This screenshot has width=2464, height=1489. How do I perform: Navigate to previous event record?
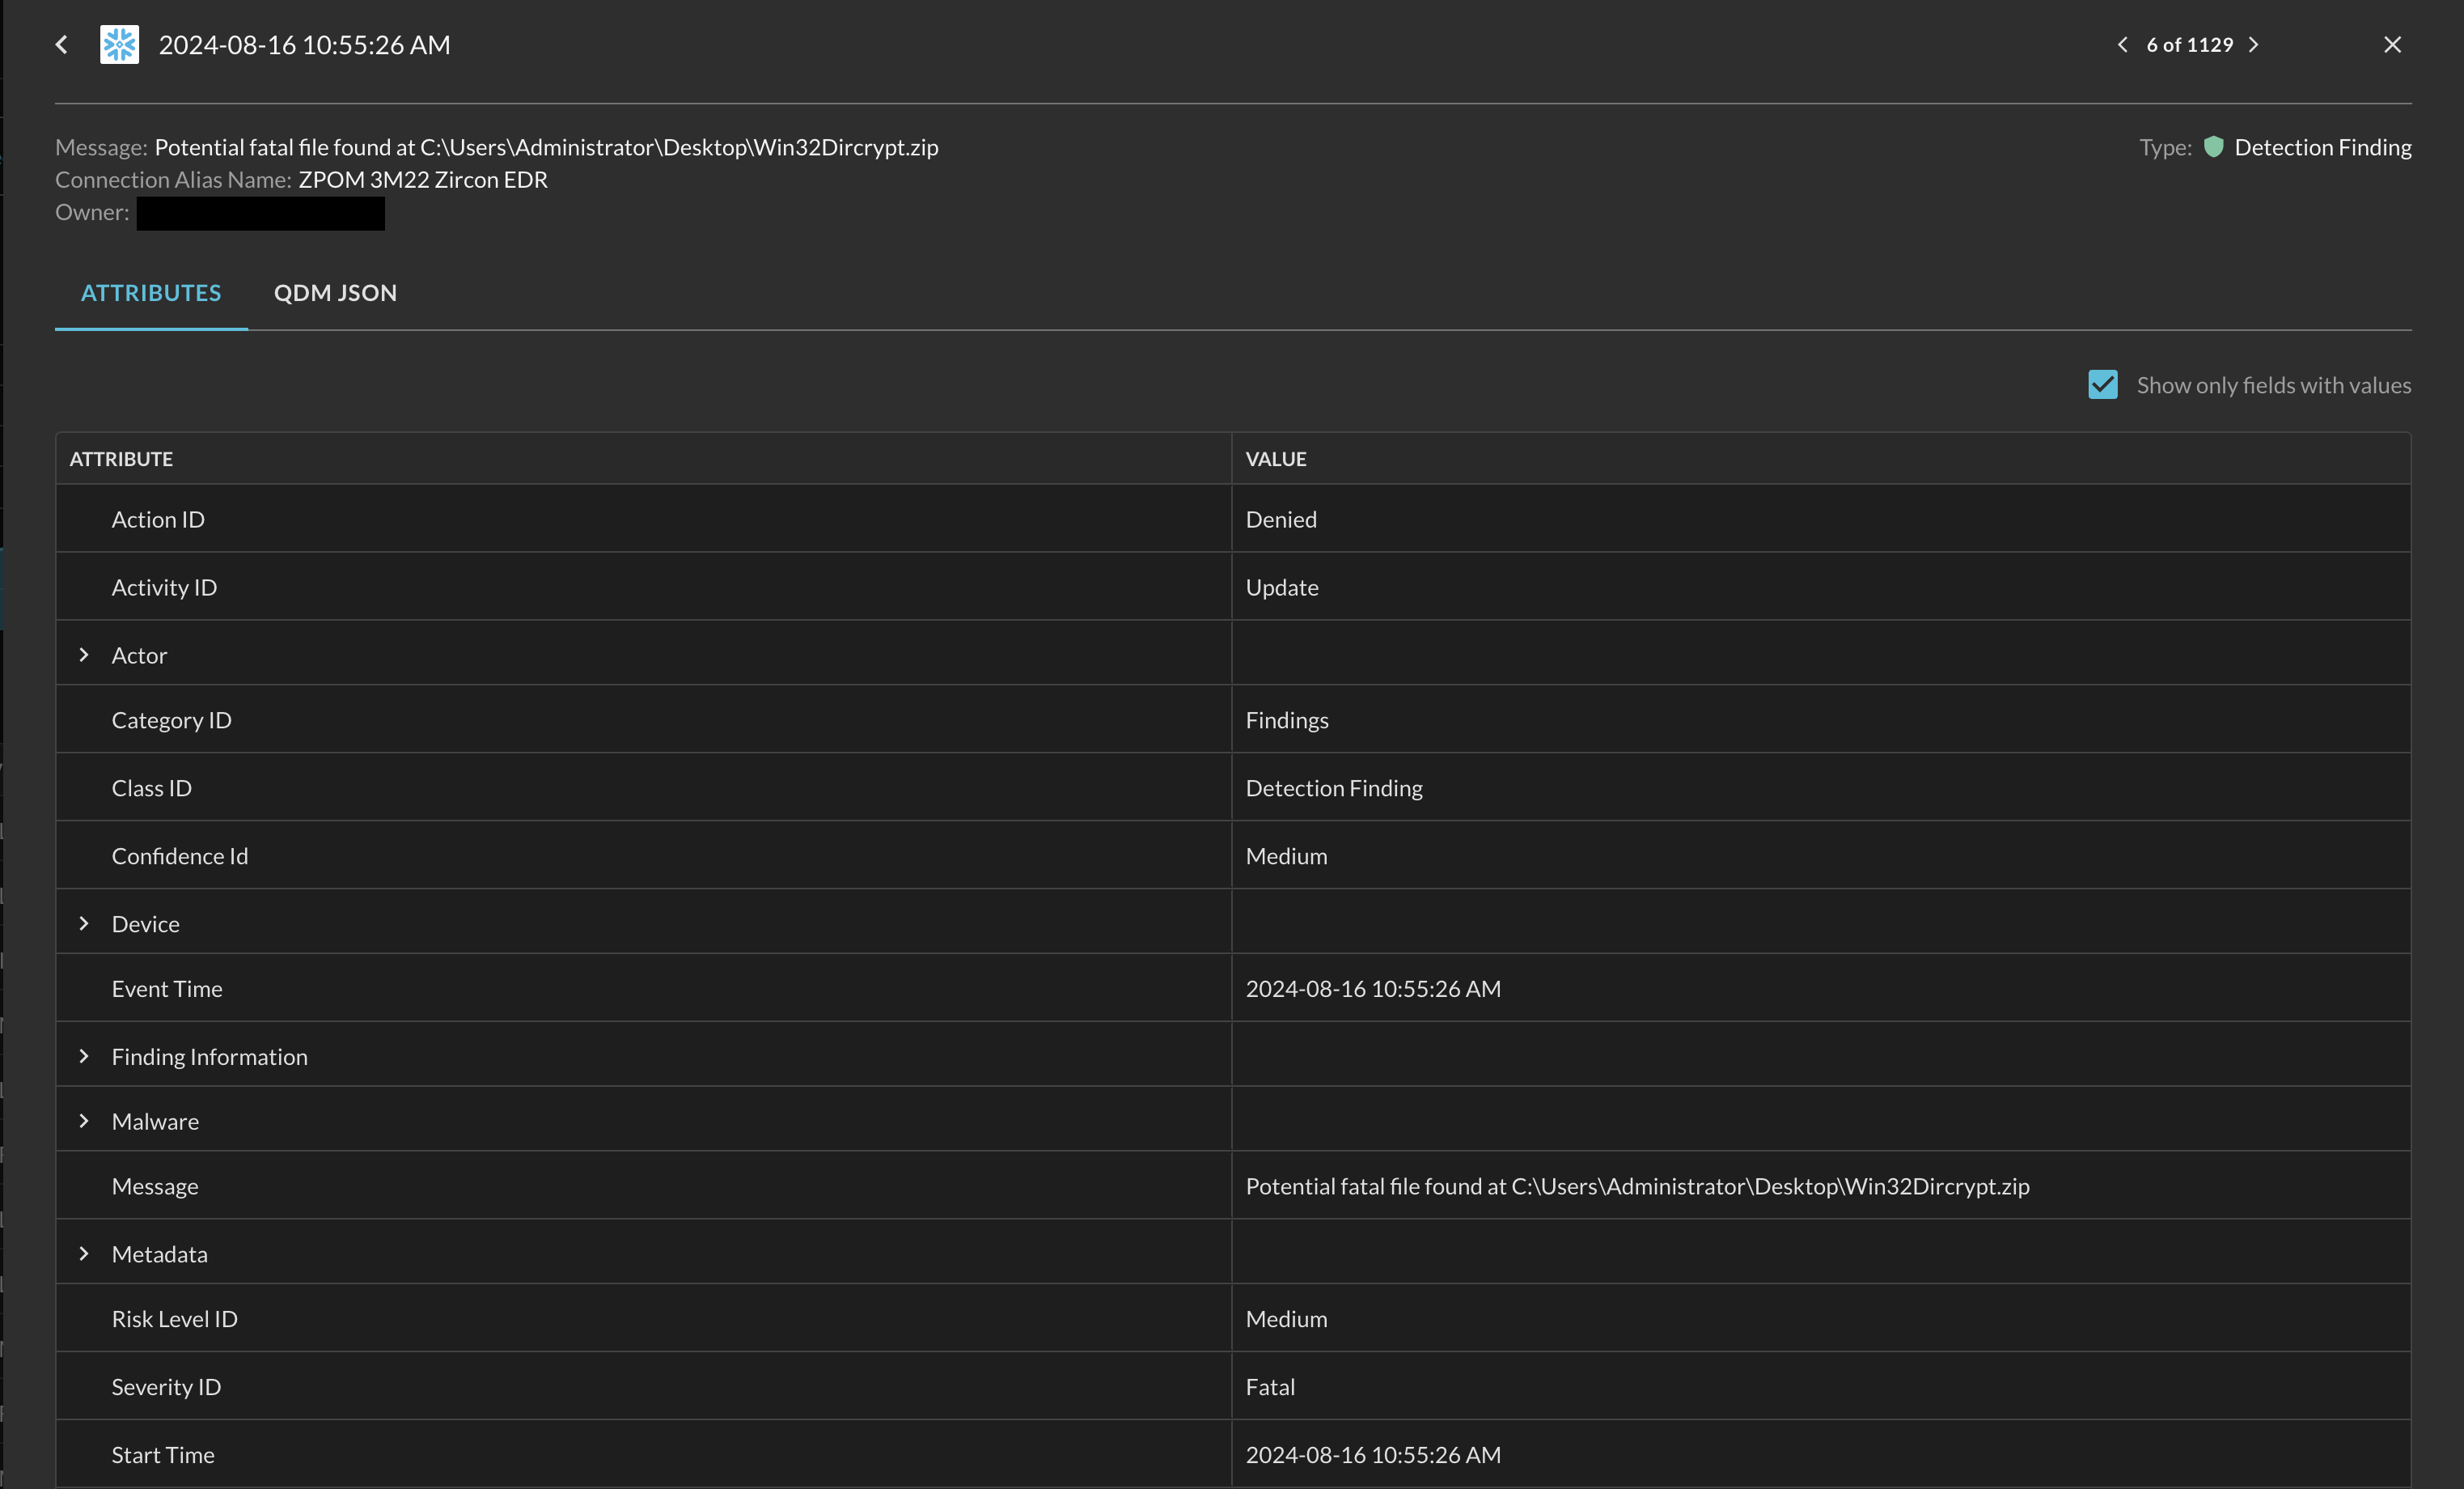2121,44
